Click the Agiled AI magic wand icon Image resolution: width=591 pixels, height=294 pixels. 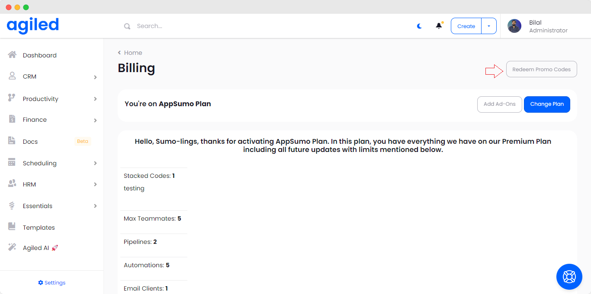coord(12,247)
